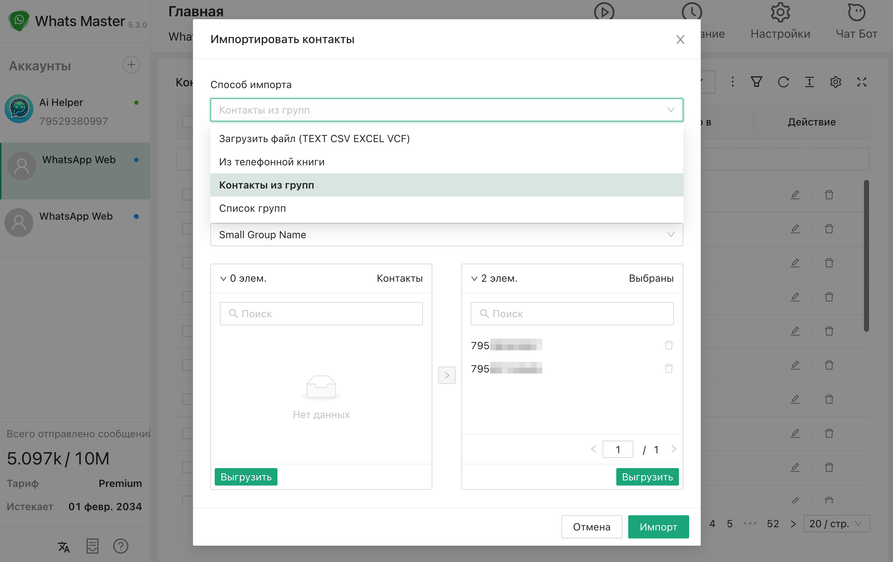Viewport: 893px width, 562px height.
Task: Toggle fullscreen expand icon
Action: pyautogui.click(x=861, y=82)
